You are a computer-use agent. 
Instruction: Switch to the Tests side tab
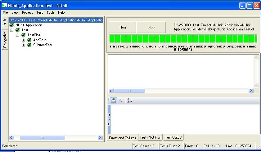tap(4, 23)
